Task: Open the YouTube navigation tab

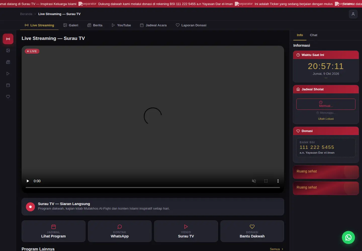Action: 121,25
